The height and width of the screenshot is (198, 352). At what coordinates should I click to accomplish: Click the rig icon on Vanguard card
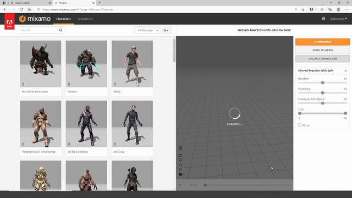point(23,144)
